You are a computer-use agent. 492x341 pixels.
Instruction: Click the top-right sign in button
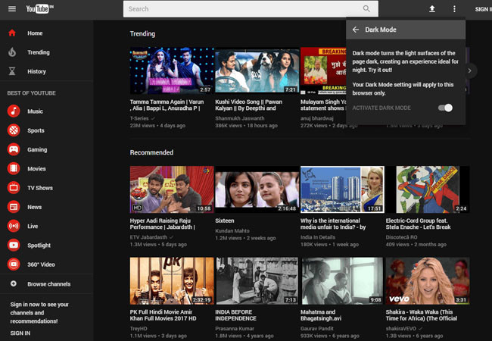481,9
